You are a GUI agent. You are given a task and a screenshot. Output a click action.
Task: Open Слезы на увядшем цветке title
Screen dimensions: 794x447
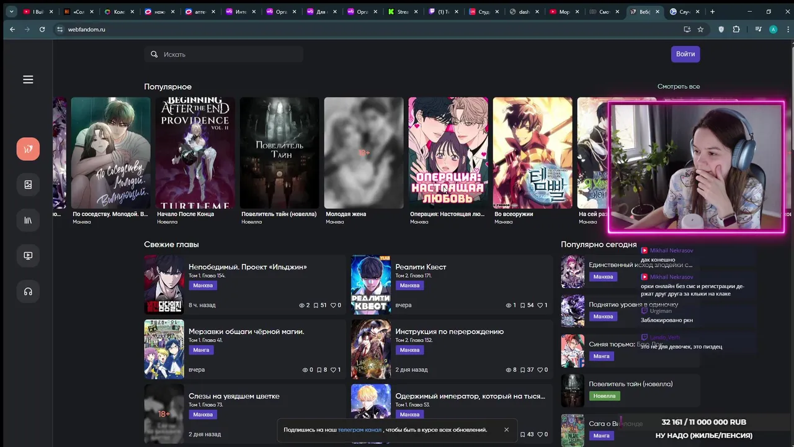[234, 396]
